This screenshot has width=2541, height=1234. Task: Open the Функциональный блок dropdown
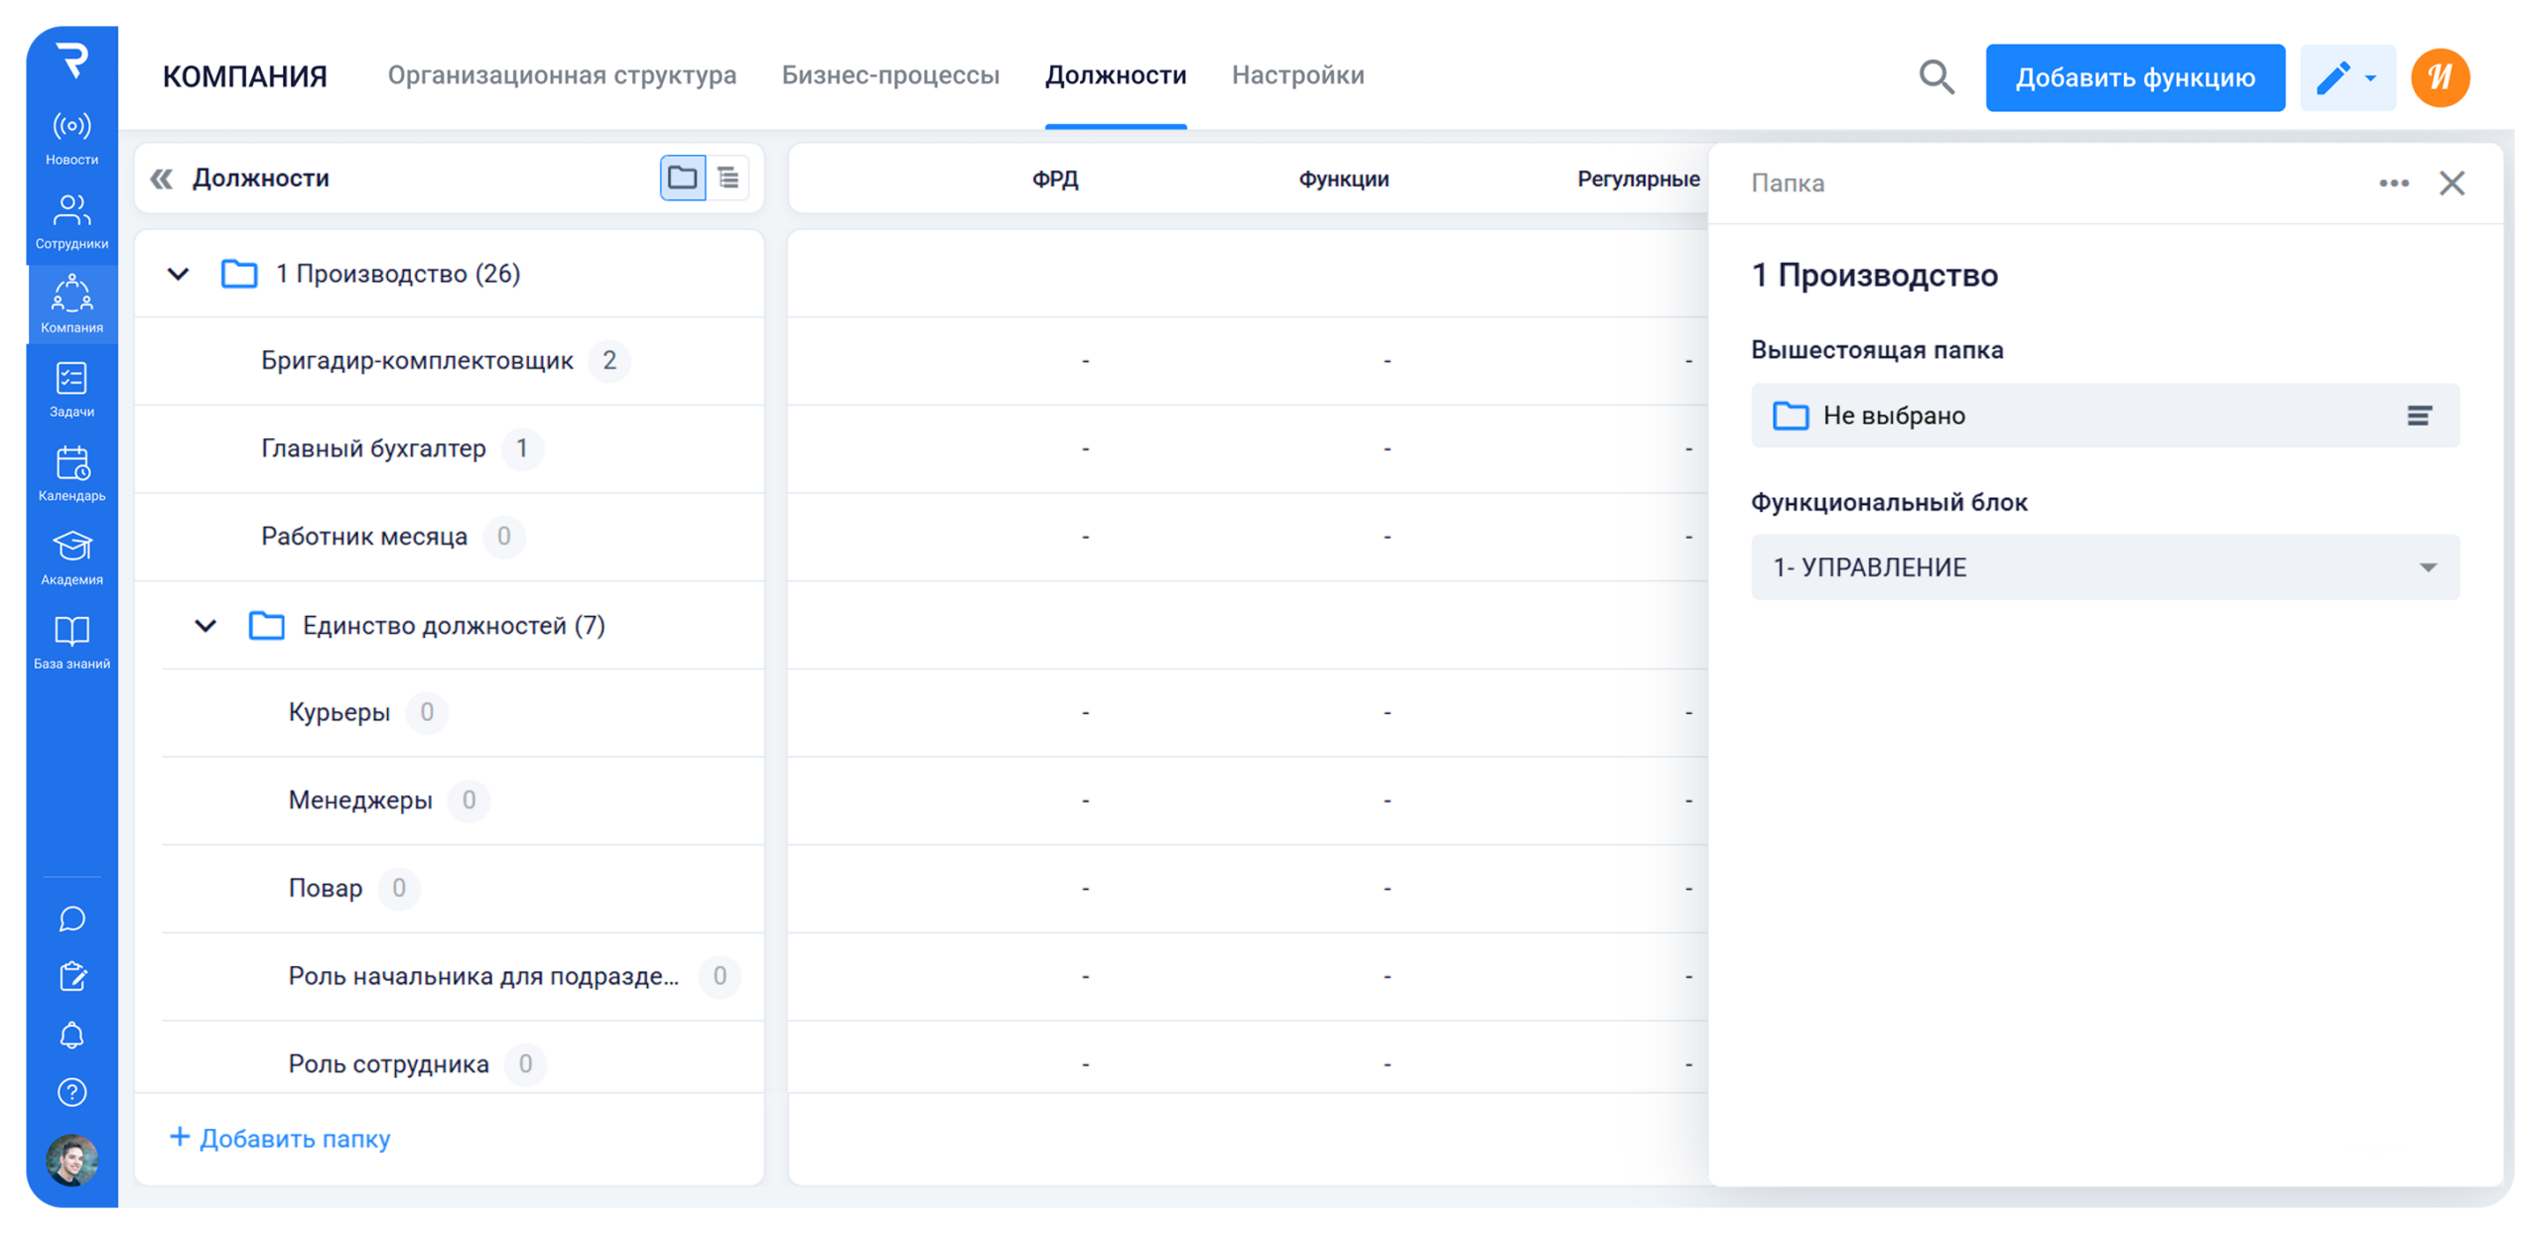click(2104, 567)
